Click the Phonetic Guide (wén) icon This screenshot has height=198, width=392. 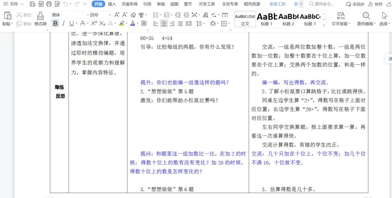coord(141,15)
